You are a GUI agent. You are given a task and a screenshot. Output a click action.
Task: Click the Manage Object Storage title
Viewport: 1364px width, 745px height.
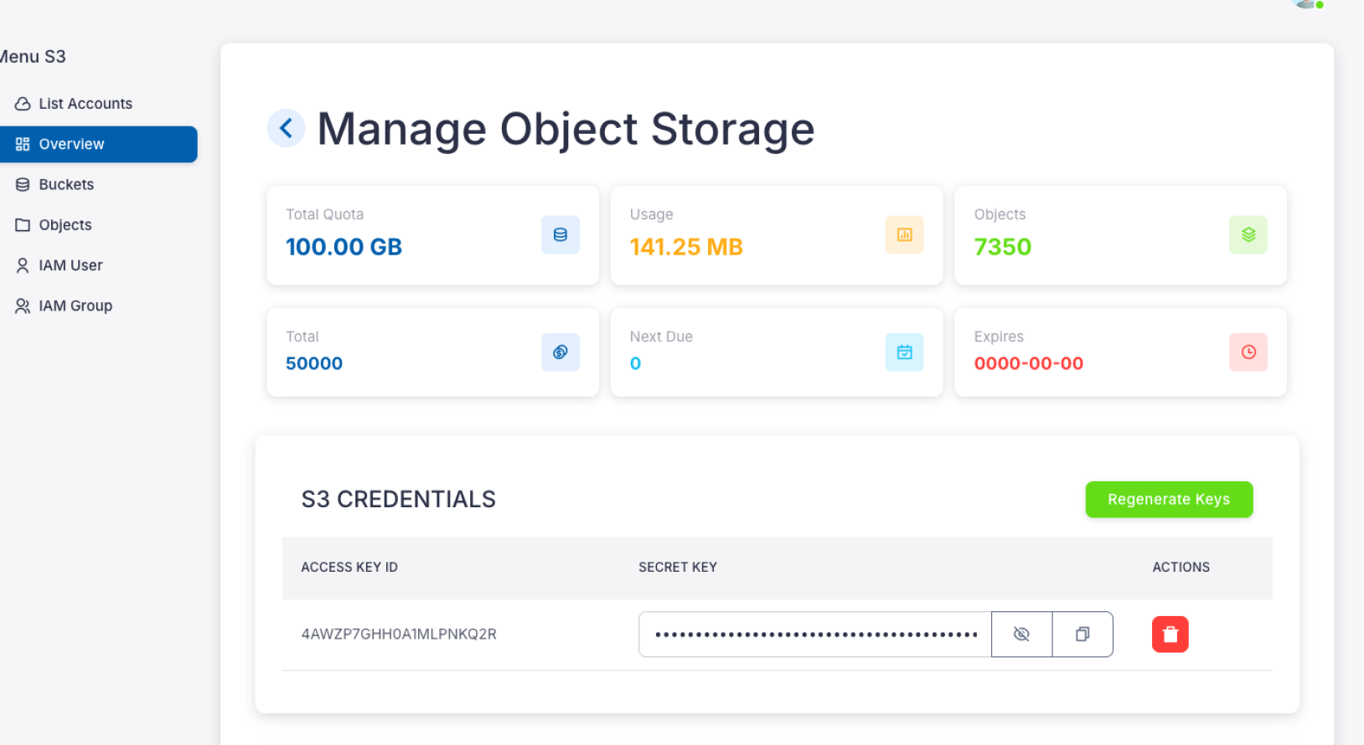tap(566, 130)
